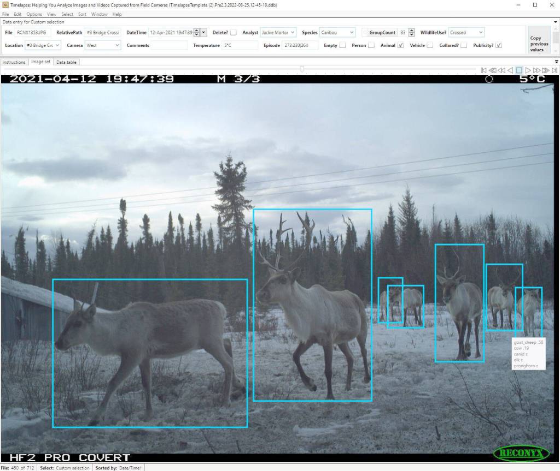
Task: Open the Sort menu
Action: [82, 14]
